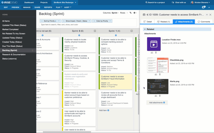Viewport: 214px width, 133px height.
Task: Click the plus icon next to Add item
Action: coord(108,110)
